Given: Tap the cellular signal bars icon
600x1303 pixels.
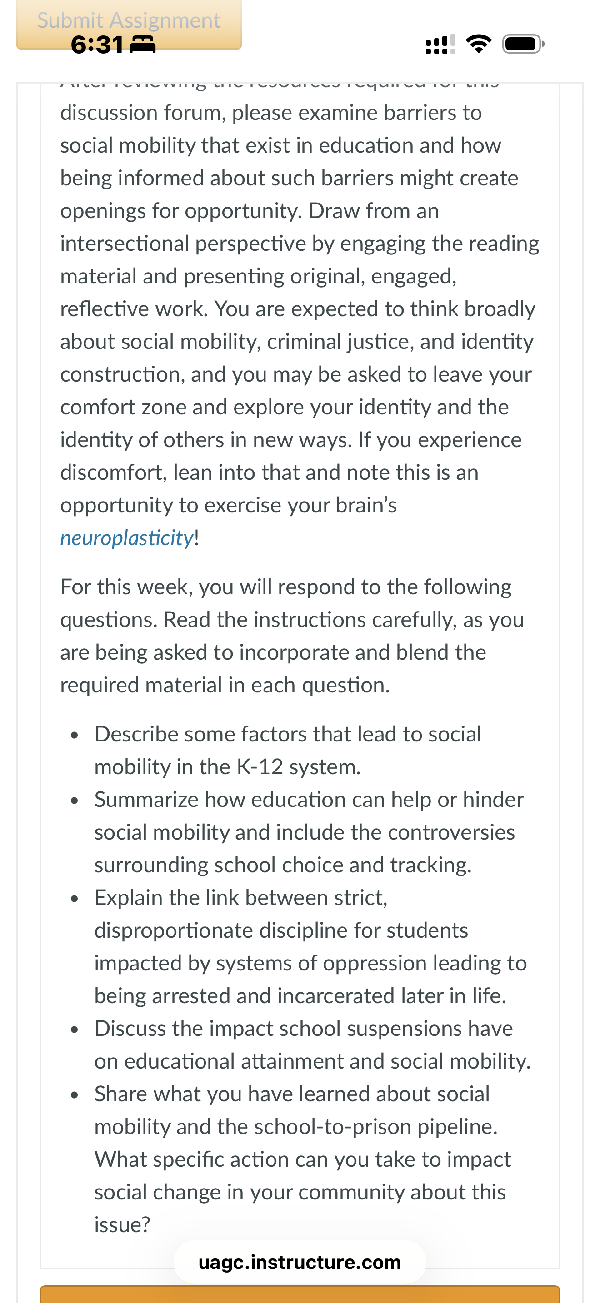Looking at the screenshot, I should pos(440,44).
